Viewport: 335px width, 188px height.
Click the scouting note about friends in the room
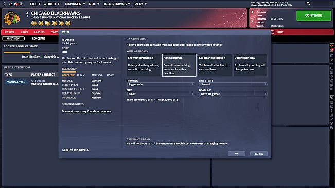(x=86, y=111)
